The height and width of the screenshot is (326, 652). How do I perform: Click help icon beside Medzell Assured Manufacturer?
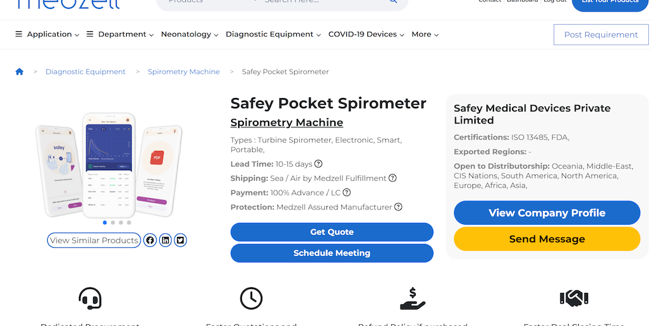pyautogui.click(x=399, y=207)
